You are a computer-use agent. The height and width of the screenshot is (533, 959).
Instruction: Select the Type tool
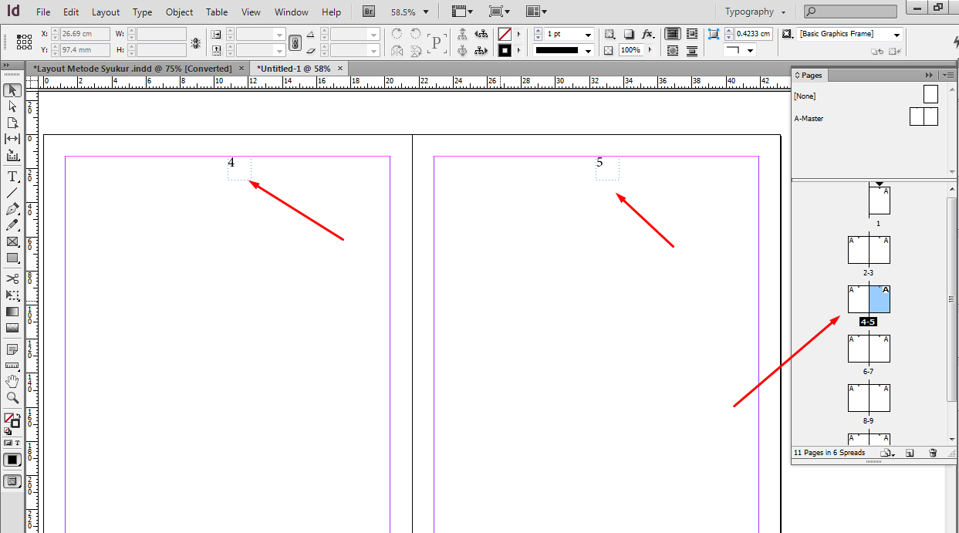[12, 176]
